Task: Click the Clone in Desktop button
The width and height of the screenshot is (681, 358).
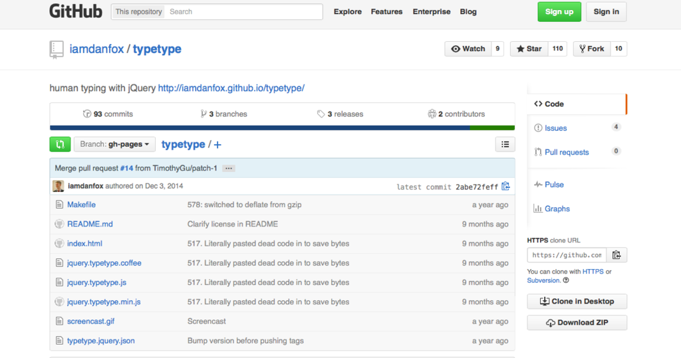Action: [577, 301]
